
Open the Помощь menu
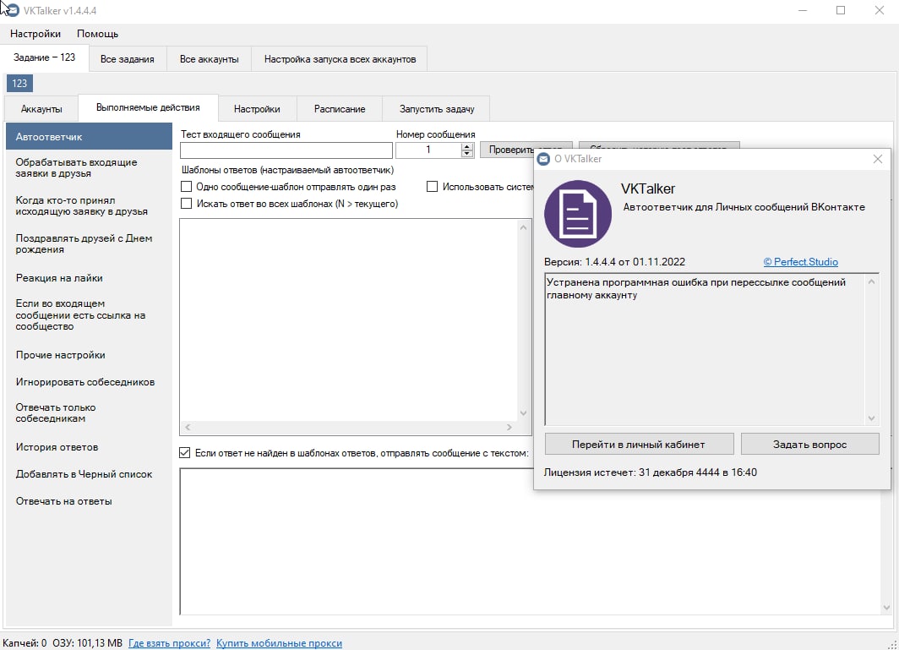tap(97, 34)
